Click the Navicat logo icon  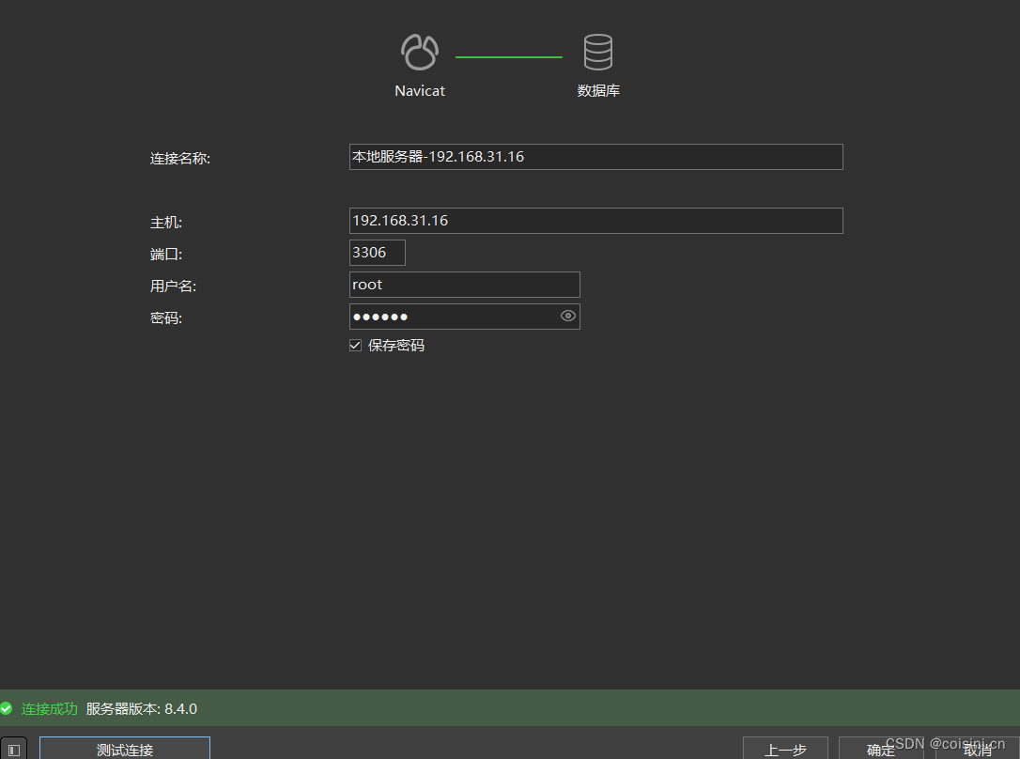[420, 52]
